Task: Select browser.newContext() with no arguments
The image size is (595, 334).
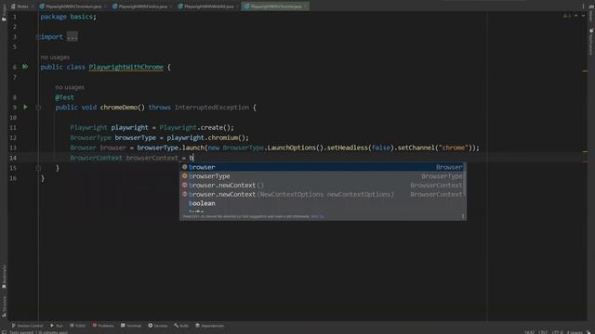Action: [x=323, y=186]
